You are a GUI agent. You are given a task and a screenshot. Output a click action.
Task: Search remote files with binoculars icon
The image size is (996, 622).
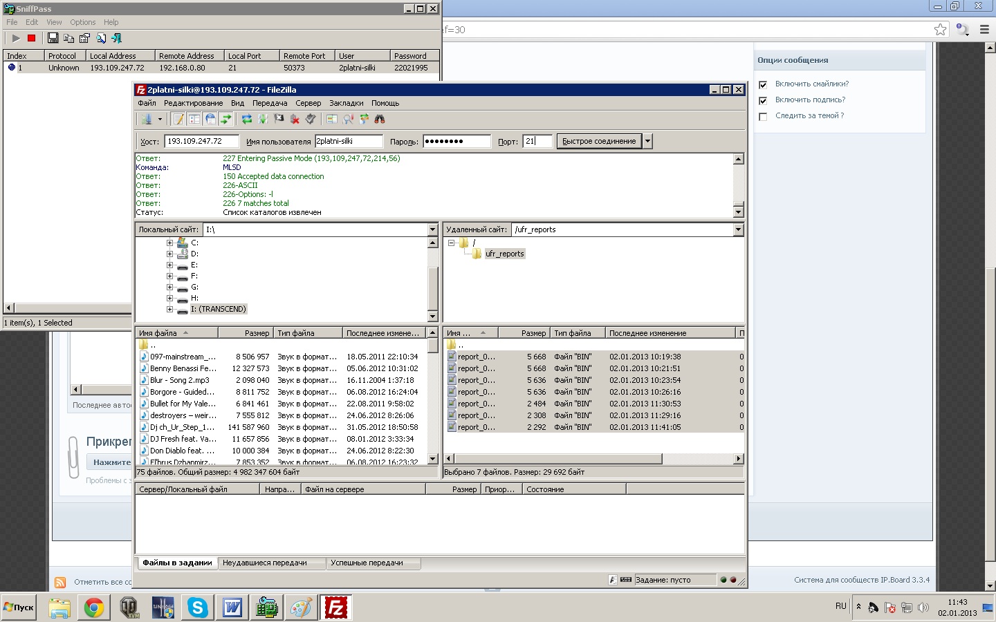(x=380, y=119)
